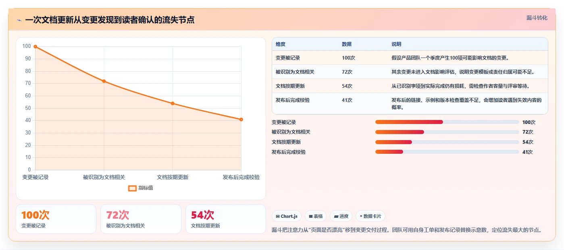Click the 100次 value beside the first progress bar
Image resolution: width=564 pixels, height=250 pixels.
[529, 122]
